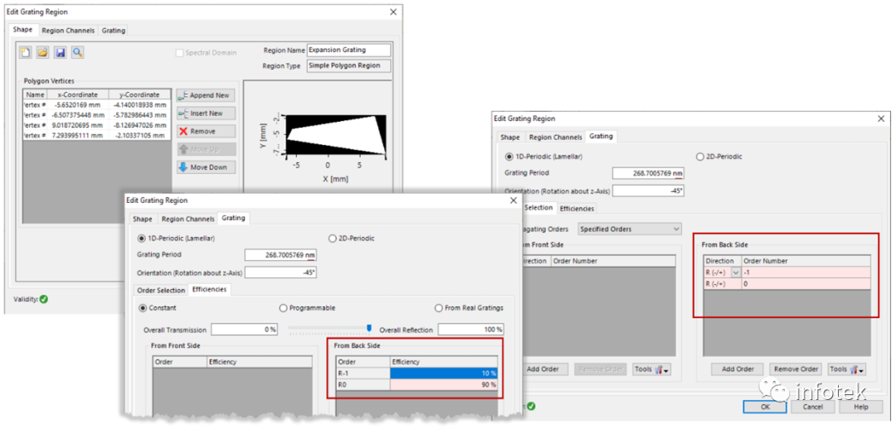
Task: Open Tools dropdown under From Back Side
Action: [847, 369]
